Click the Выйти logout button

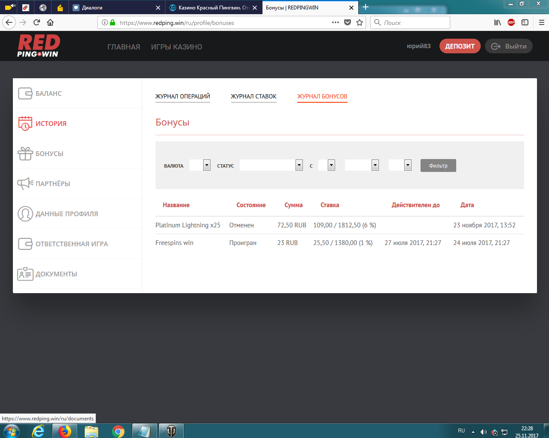[x=509, y=46]
